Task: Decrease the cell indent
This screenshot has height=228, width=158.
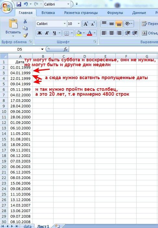Action: click(x=128, y=33)
